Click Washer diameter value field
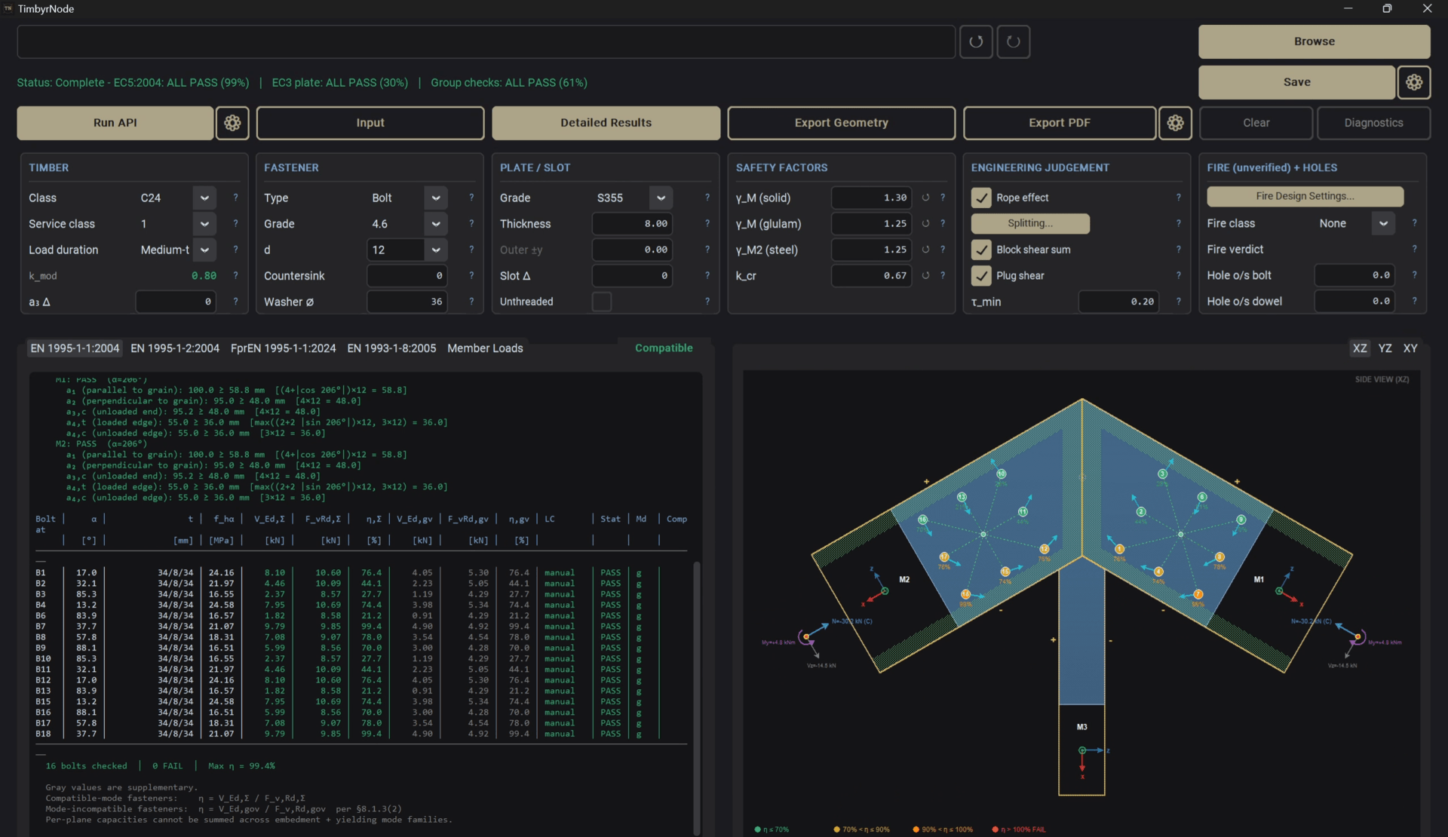 [x=407, y=302]
